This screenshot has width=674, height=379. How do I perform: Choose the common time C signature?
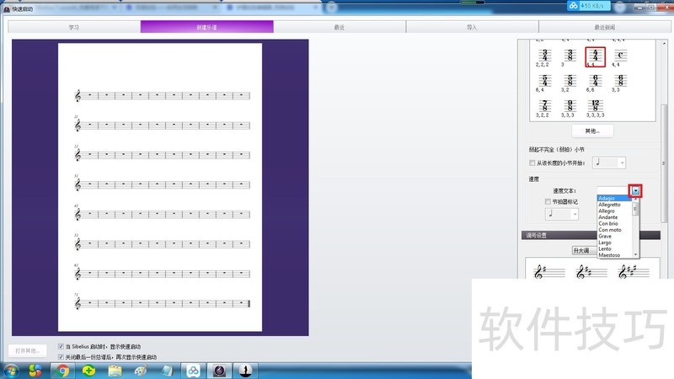tap(620, 55)
